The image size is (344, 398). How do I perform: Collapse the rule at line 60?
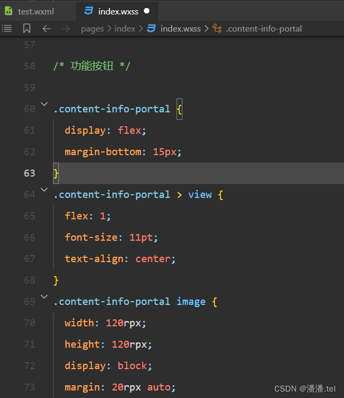(x=44, y=104)
